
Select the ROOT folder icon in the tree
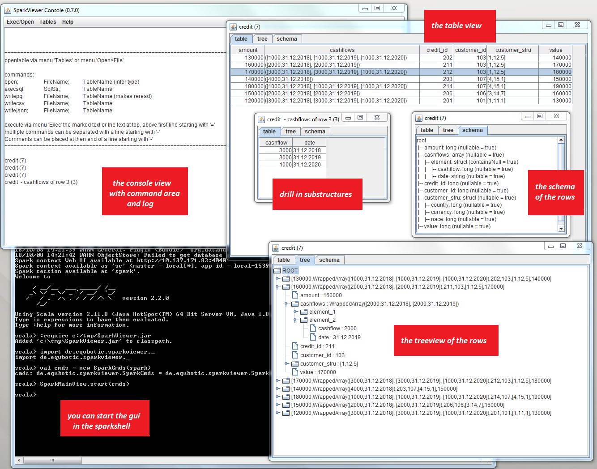click(277, 271)
